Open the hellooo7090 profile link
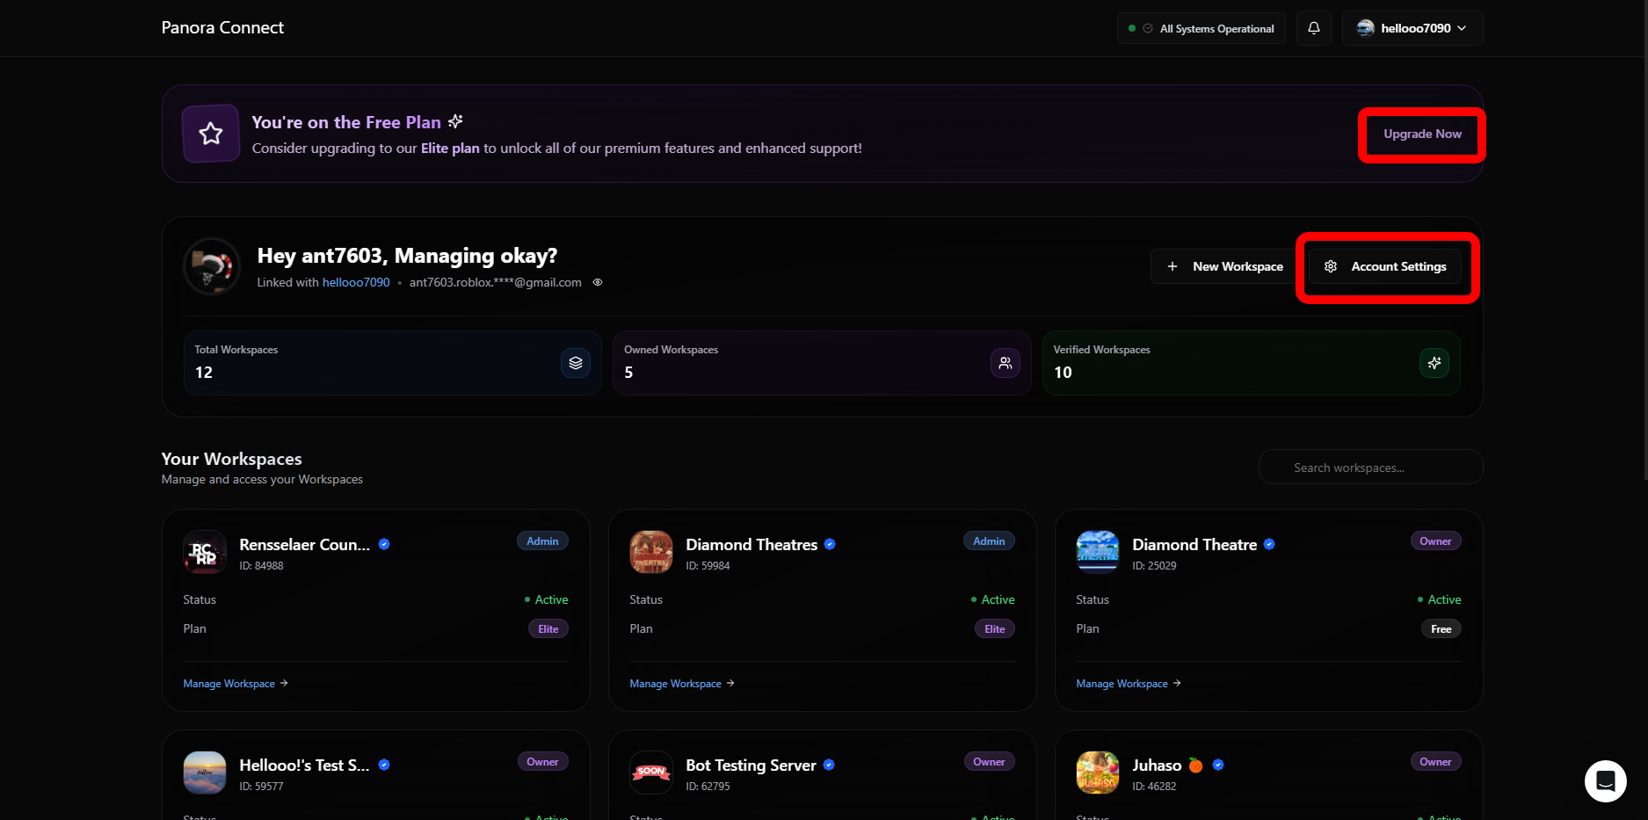 pyautogui.click(x=355, y=282)
